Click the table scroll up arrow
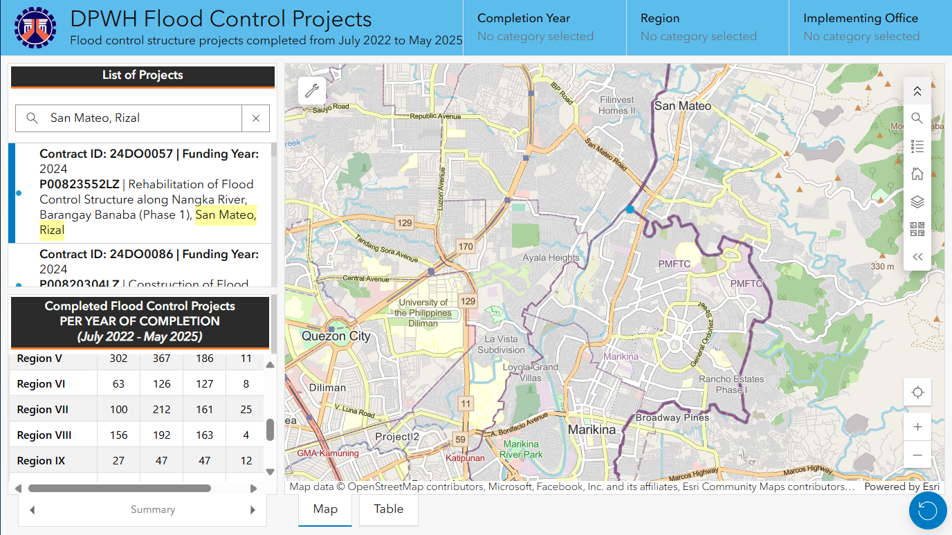 click(271, 365)
